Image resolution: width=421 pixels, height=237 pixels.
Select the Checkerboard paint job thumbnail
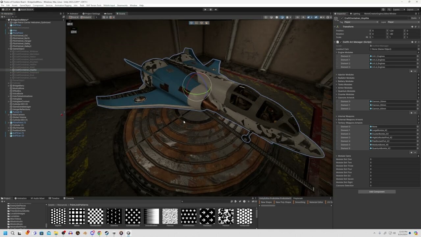click(95, 216)
